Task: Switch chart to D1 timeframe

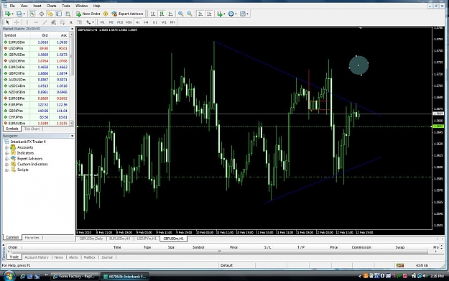Action: 155,22
